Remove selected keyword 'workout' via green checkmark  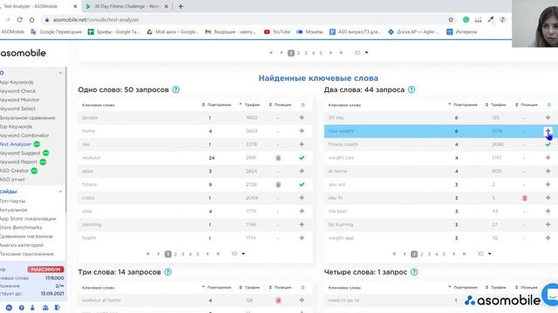[x=302, y=157]
